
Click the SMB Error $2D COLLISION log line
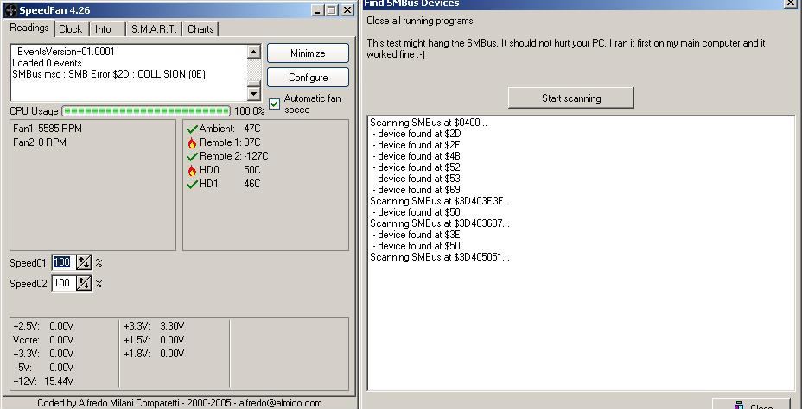pyautogui.click(x=109, y=74)
